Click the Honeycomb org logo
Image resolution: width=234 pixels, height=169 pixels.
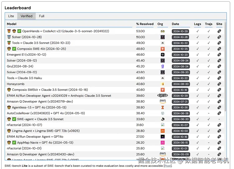[x=163, y=84]
